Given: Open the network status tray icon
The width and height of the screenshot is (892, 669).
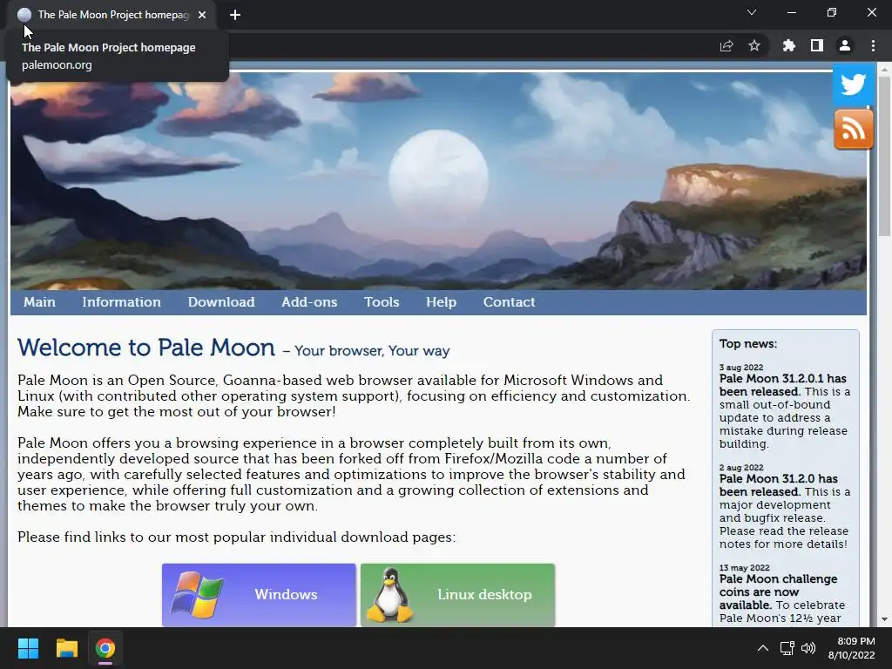Looking at the screenshot, I should [x=787, y=648].
